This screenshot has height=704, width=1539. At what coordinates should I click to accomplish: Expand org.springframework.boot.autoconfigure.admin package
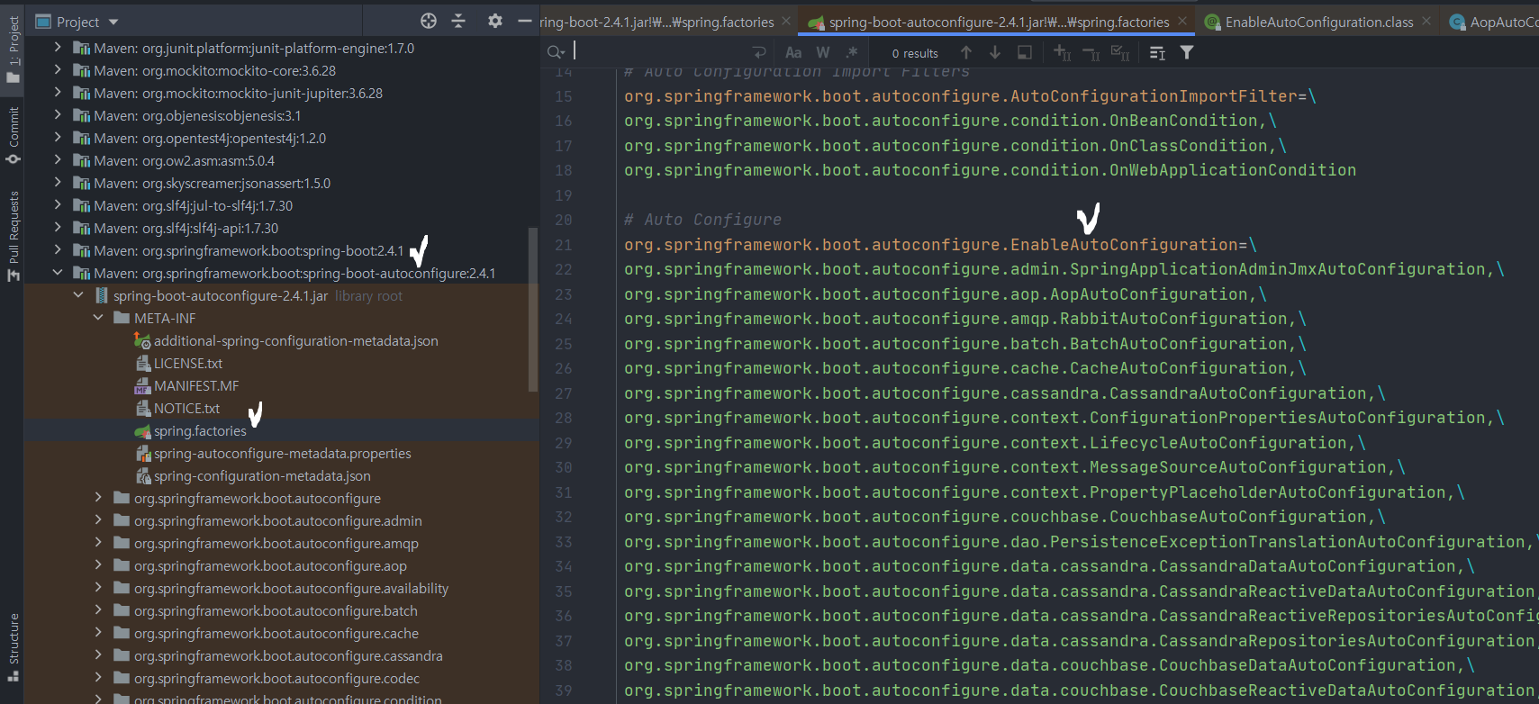pyautogui.click(x=98, y=520)
